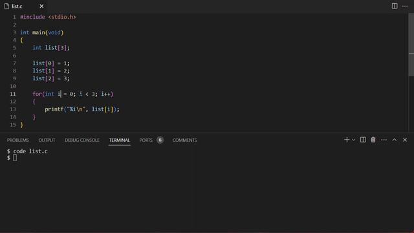This screenshot has height=233, width=414.
Task: Click the 'list[2] = 3;' line
Action: (51, 78)
